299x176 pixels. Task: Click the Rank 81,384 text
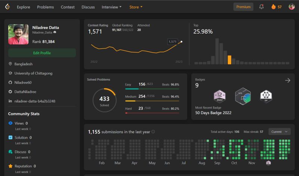tap(43, 42)
